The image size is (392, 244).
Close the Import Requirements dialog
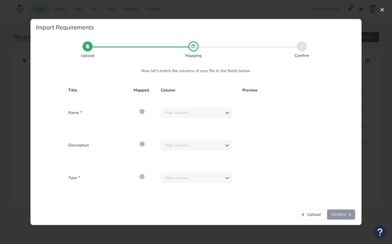[x=382, y=9]
